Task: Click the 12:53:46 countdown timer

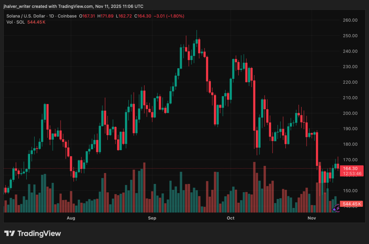Action: coord(351,173)
